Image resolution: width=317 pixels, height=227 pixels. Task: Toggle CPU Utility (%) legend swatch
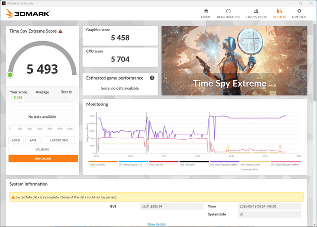coord(194,162)
